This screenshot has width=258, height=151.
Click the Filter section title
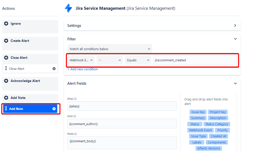pyautogui.click(x=72, y=39)
